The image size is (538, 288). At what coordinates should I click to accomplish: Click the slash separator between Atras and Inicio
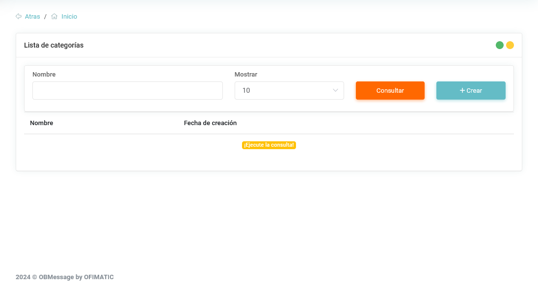coord(45,17)
